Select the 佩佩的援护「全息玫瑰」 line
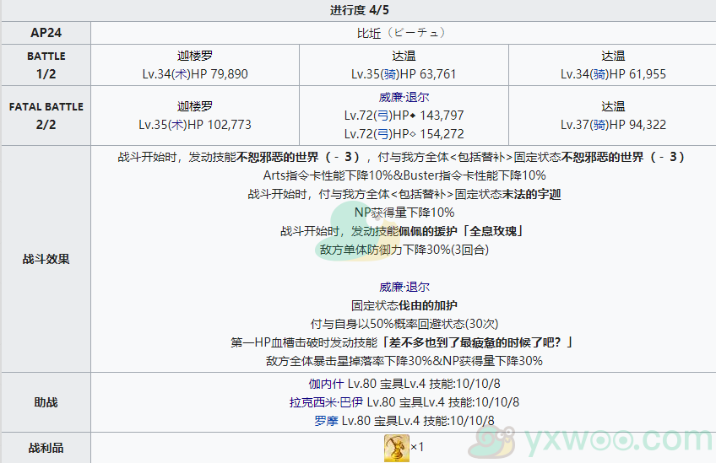716x463 pixels. point(402,231)
